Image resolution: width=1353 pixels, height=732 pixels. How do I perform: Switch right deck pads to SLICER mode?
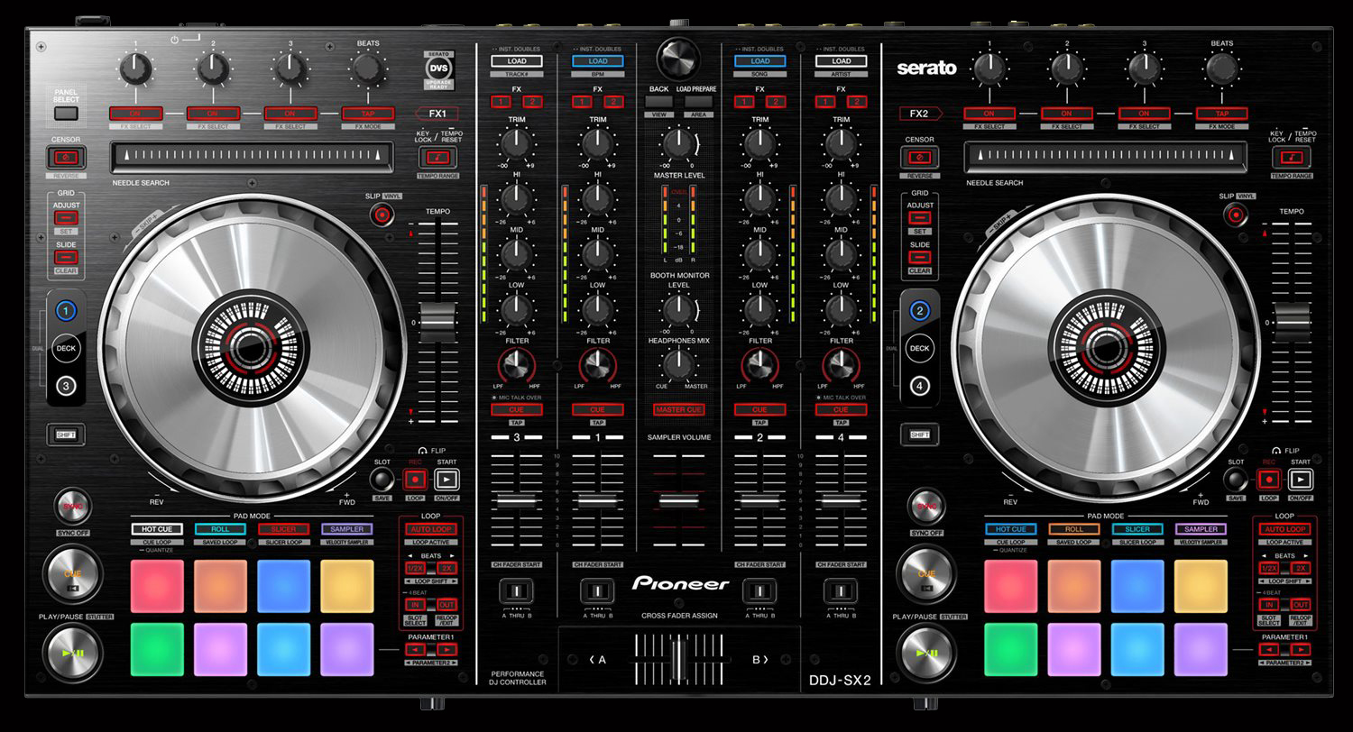pos(1137,529)
